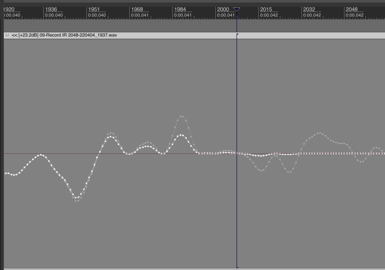Viewport: 385px width, 270px height.
Task: Move to ruler marker 2015
Action: coord(266,9)
